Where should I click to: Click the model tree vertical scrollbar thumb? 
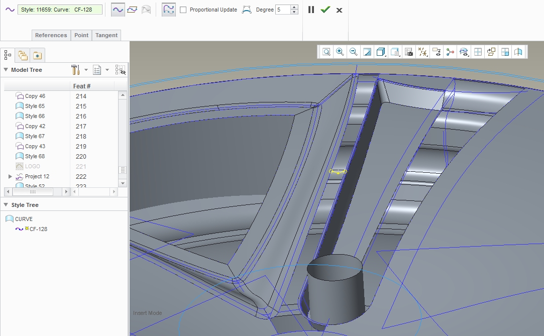[123, 170]
